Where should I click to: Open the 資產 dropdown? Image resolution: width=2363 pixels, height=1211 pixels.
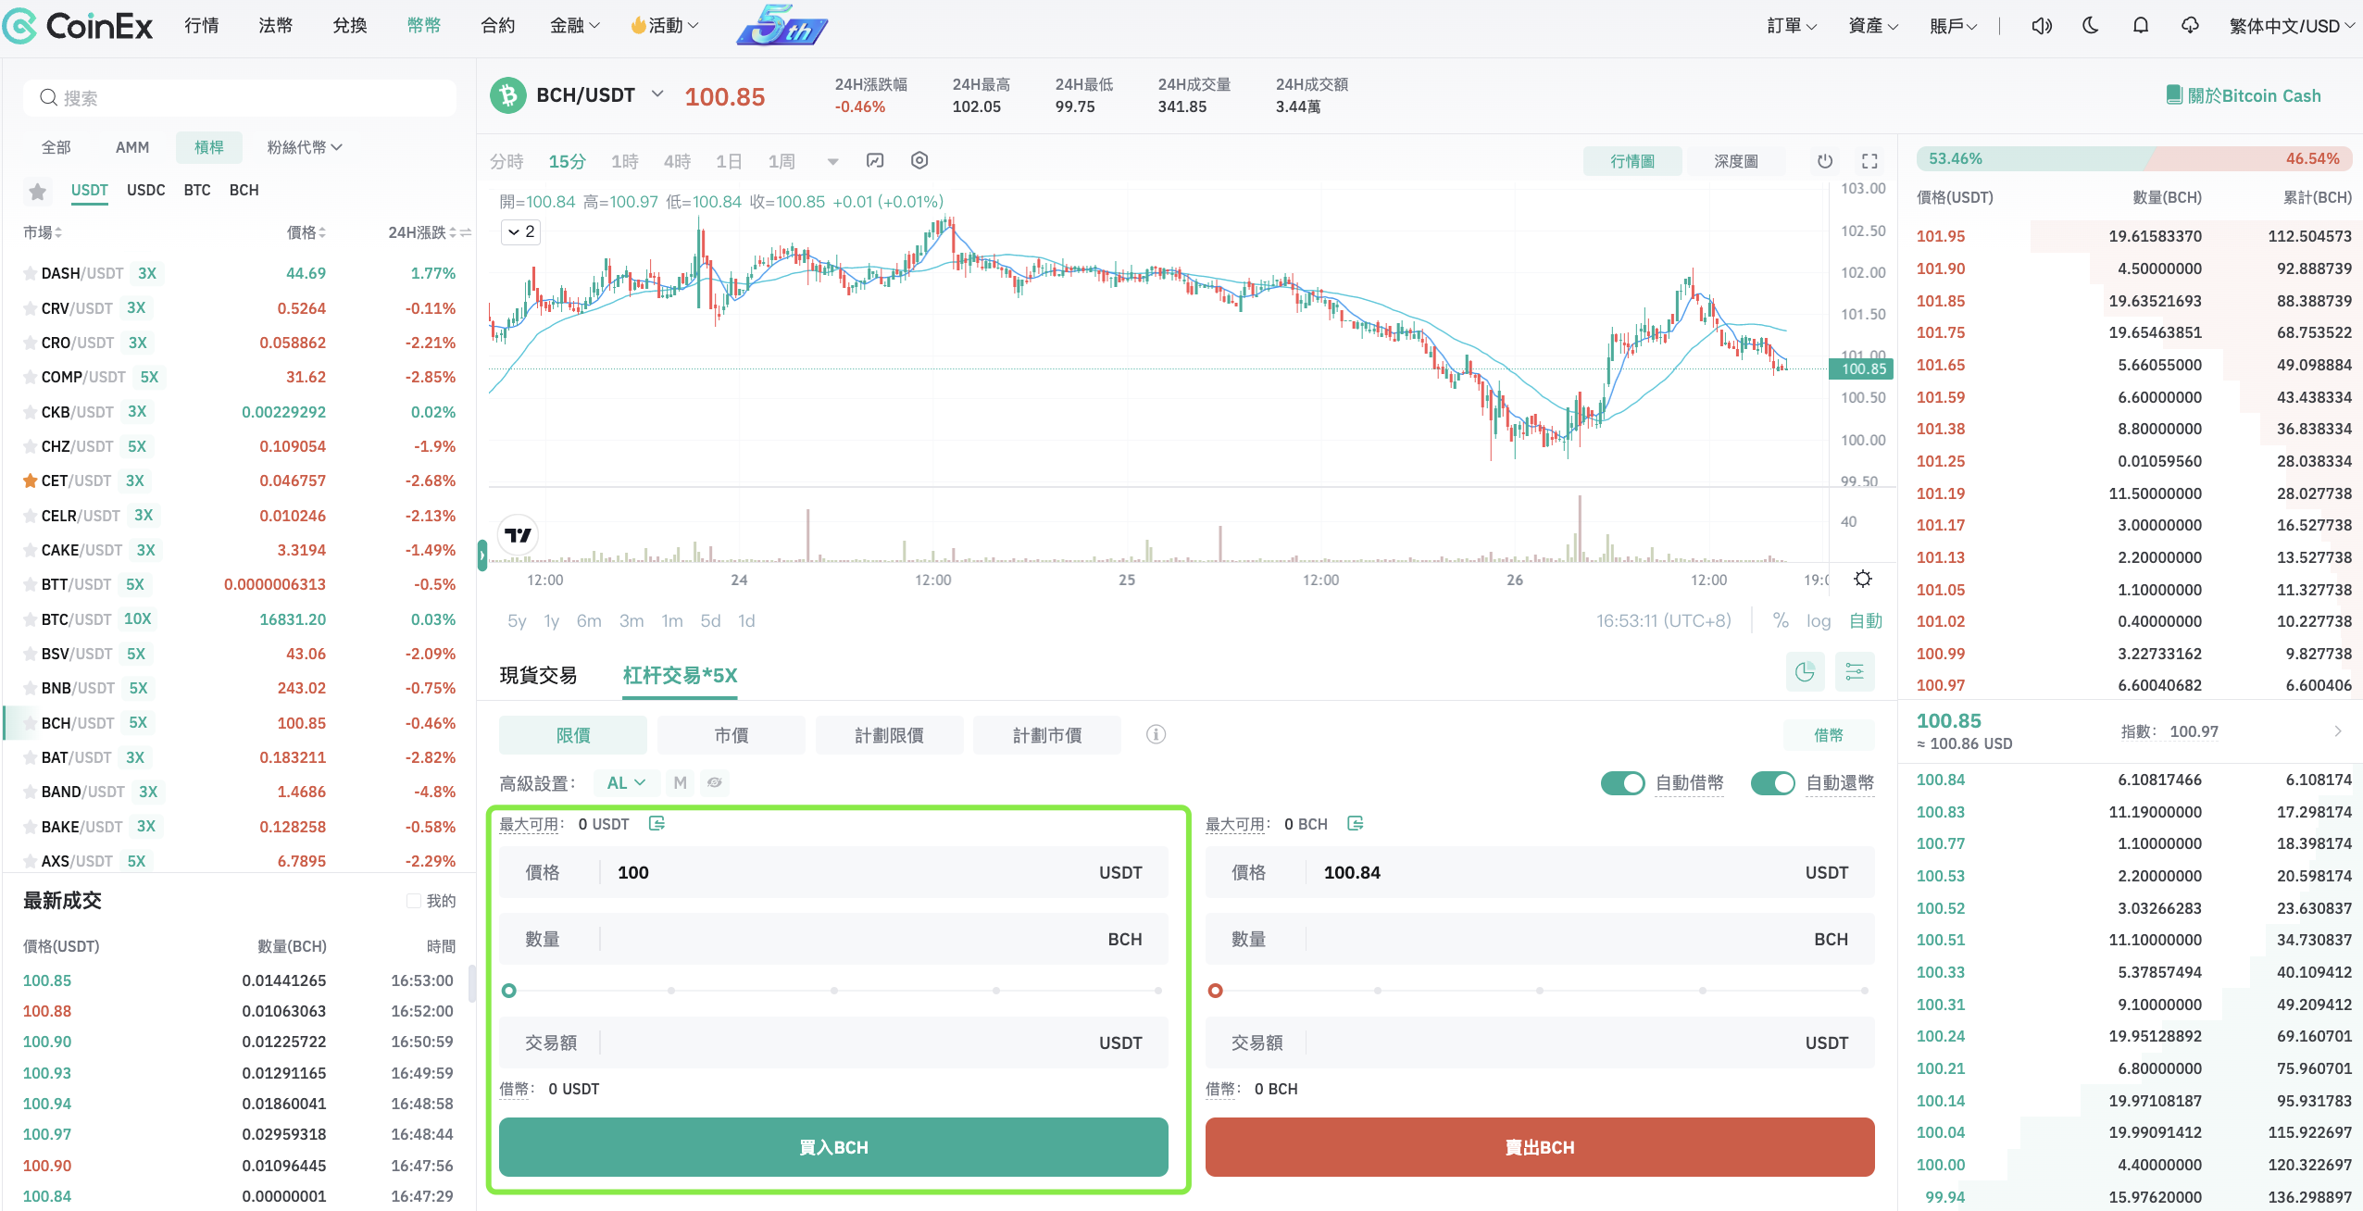click(1873, 26)
